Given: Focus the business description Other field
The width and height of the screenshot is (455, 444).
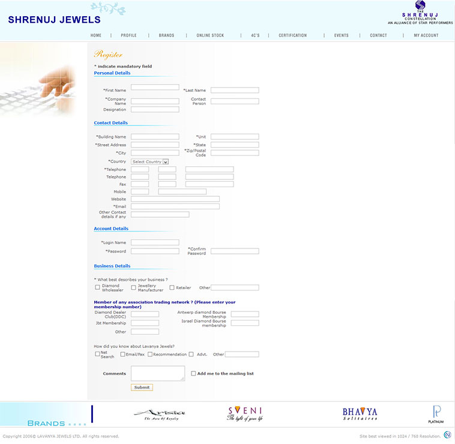Looking at the screenshot, I should [x=235, y=287].
